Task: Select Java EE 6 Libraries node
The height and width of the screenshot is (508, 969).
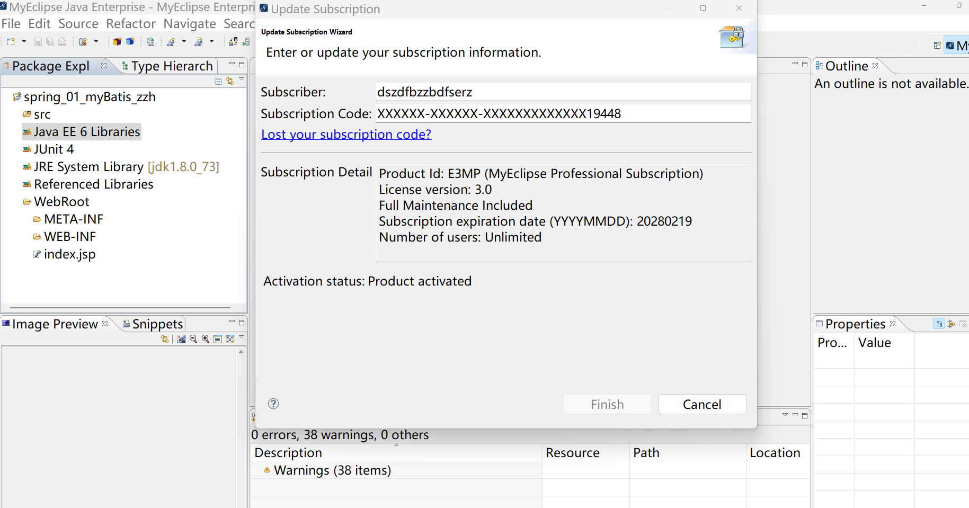Action: click(x=87, y=132)
